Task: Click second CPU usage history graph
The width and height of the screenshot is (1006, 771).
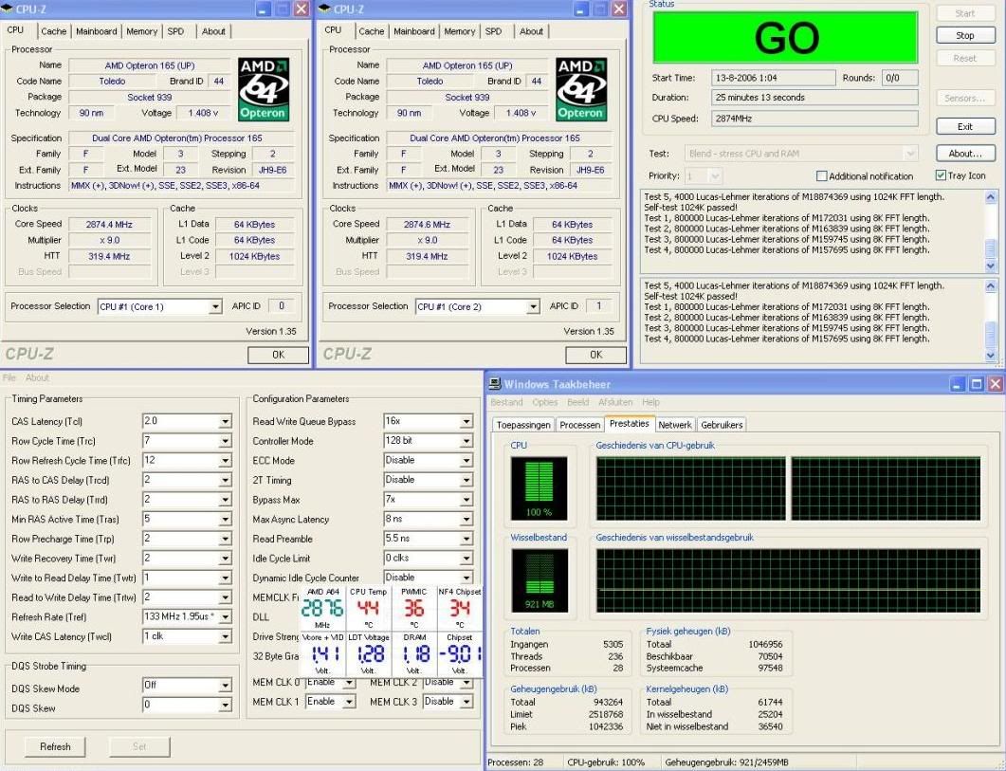Action: coord(886,488)
